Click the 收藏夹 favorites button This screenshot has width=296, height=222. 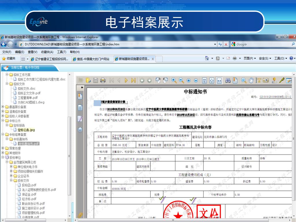(x=9, y=58)
